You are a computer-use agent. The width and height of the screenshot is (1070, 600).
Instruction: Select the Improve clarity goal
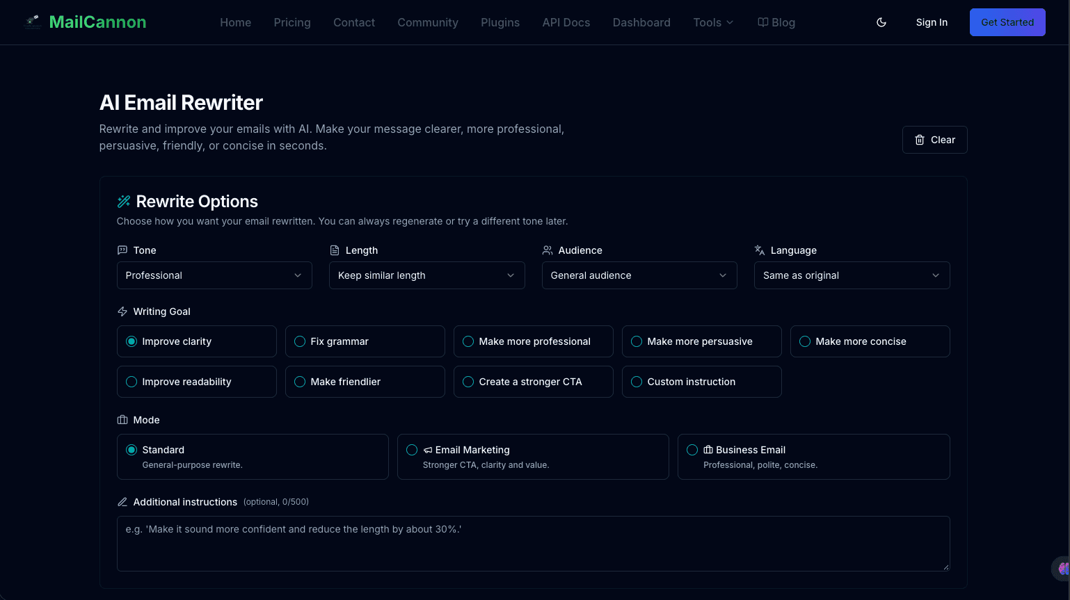tap(197, 341)
